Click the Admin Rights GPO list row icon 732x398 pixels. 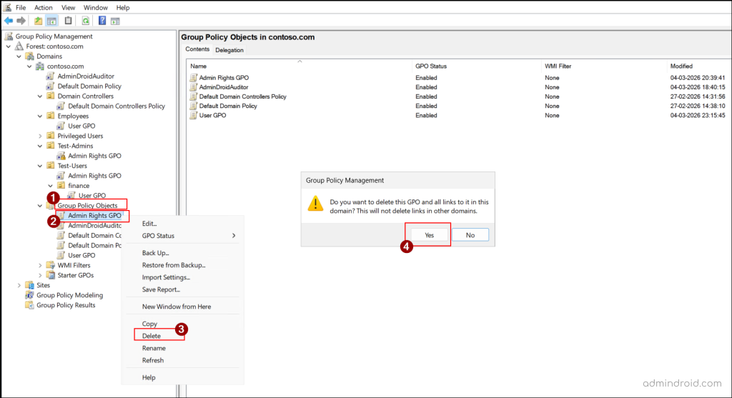tap(193, 77)
